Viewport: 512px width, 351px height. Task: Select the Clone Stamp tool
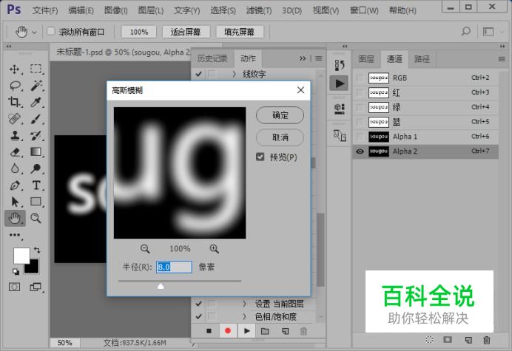pos(14,135)
